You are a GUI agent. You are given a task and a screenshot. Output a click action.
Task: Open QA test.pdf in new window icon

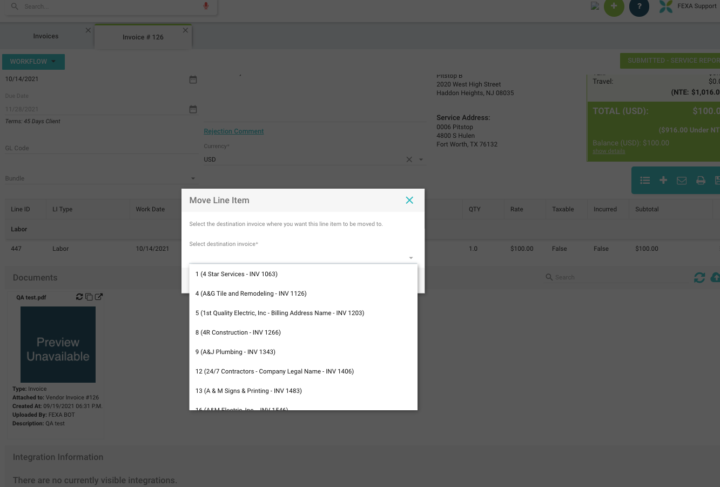[x=99, y=297]
